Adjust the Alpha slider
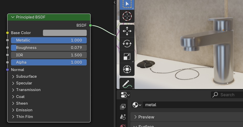 (x=49, y=62)
